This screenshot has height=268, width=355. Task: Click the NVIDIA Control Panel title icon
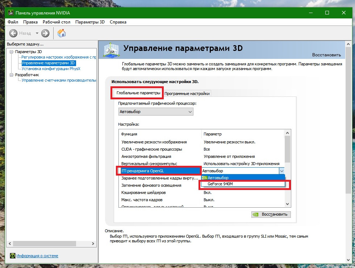11,13
